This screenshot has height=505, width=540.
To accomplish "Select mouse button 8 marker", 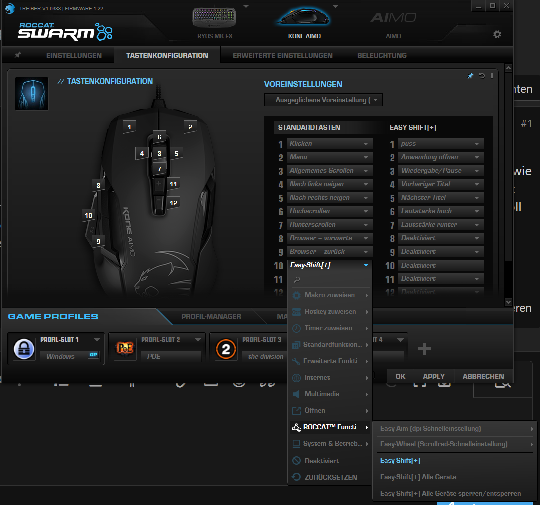I will click(x=99, y=185).
